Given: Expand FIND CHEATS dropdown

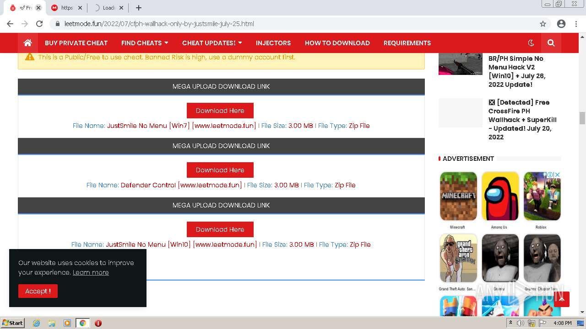Looking at the screenshot, I should 145,43.
